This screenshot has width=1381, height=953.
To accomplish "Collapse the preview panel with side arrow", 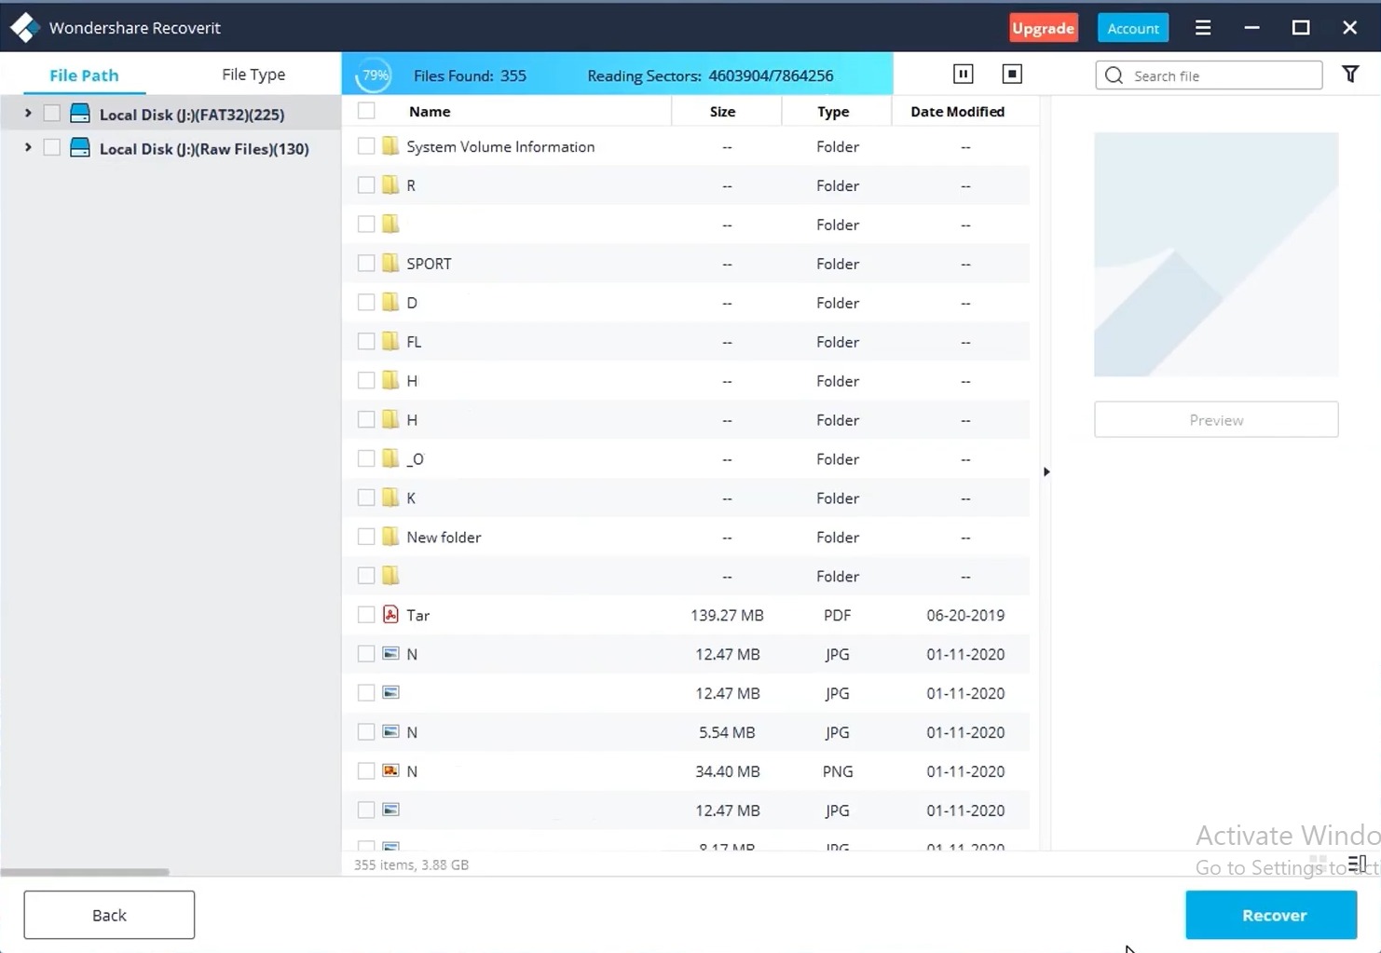I will tap(1046, 472).
